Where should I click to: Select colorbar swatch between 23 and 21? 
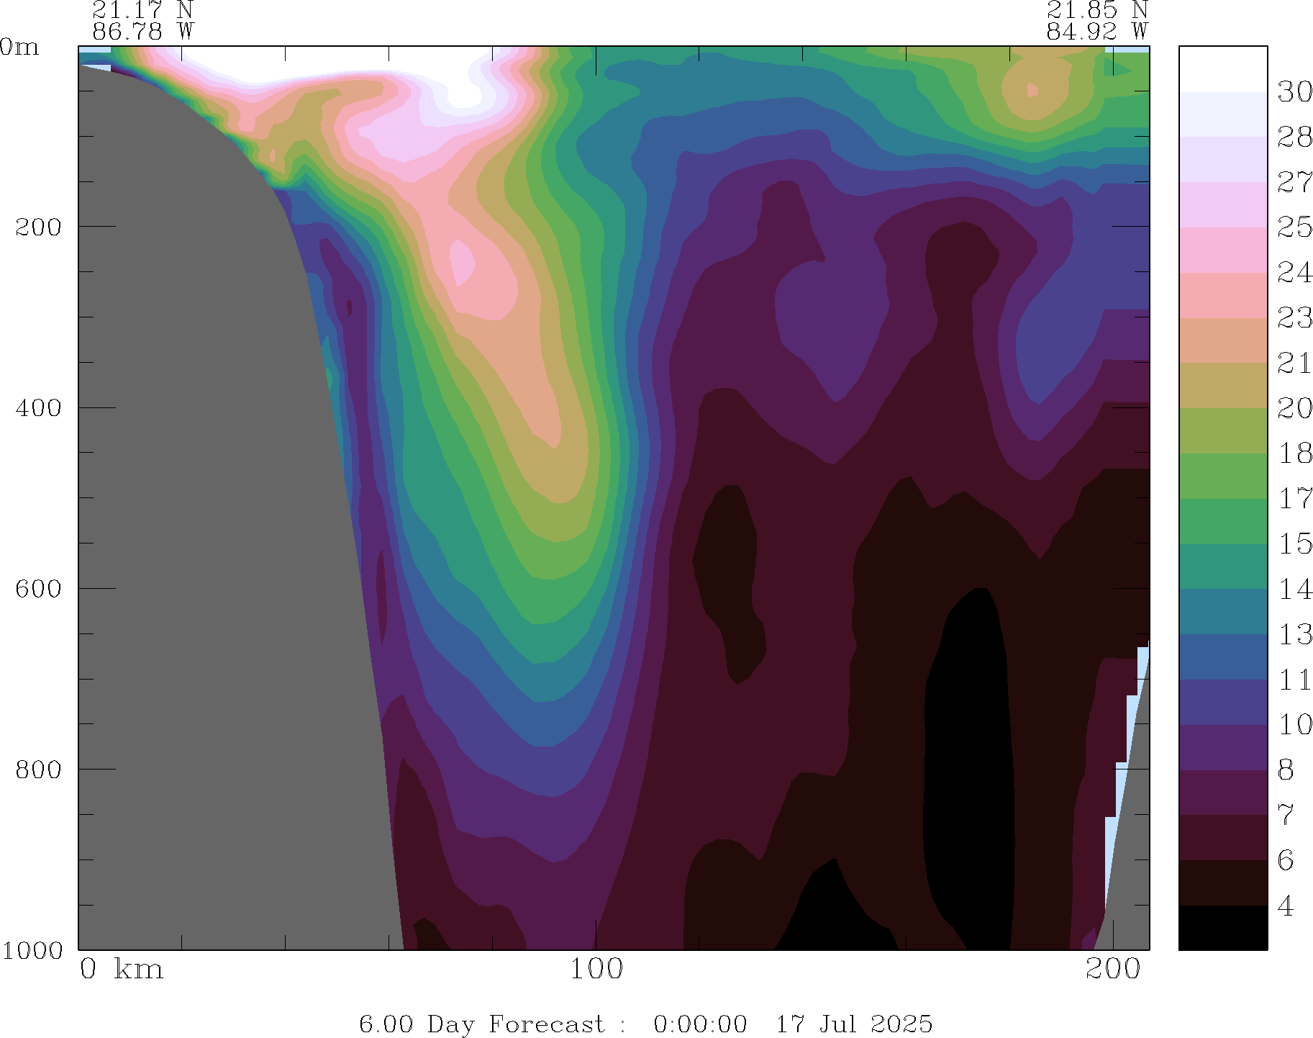click(x=1222, y=340)
